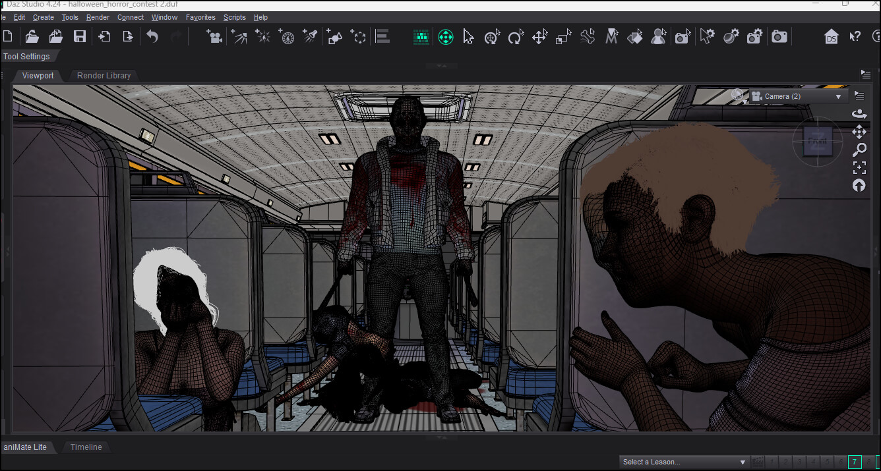
Task: Choose the Translate (move) tool
Action: click(539, 37)
